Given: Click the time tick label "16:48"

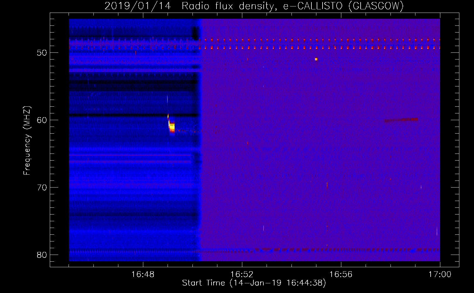Looking at the screenshot, I should (x=143, y=275).
